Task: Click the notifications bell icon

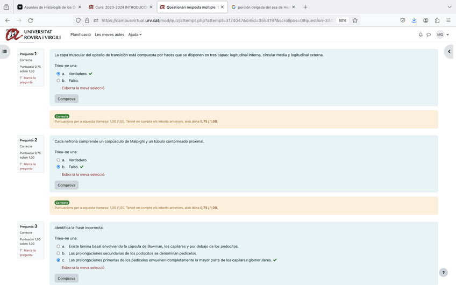Action: 421,34
